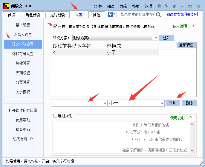The height and width of the screenshot is (167, 205).
Task: Open 热键设置 in sidebar
Action: click(x=23, y=63)
